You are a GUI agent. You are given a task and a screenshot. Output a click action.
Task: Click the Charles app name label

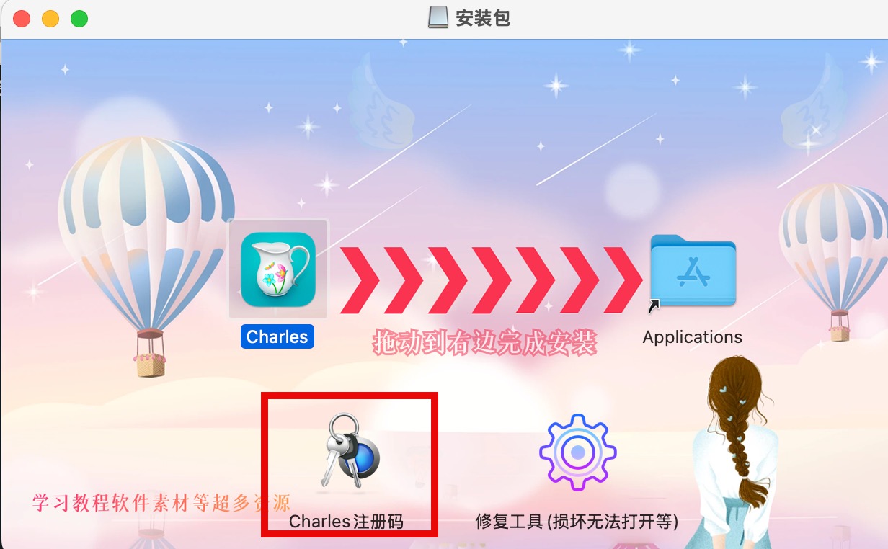(x=277, y=336)
